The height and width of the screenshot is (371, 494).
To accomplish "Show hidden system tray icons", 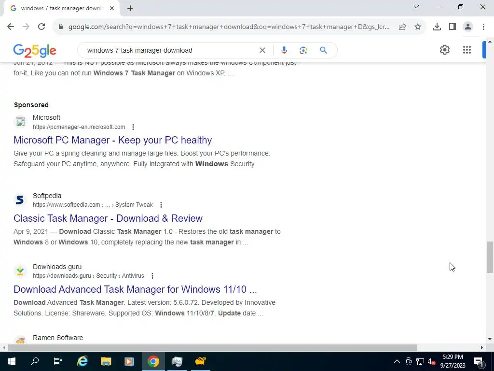I will pos(397,361).
